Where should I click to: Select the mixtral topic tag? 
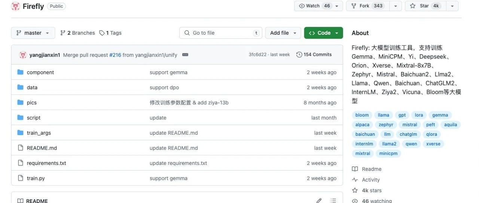tap(363, 153)
